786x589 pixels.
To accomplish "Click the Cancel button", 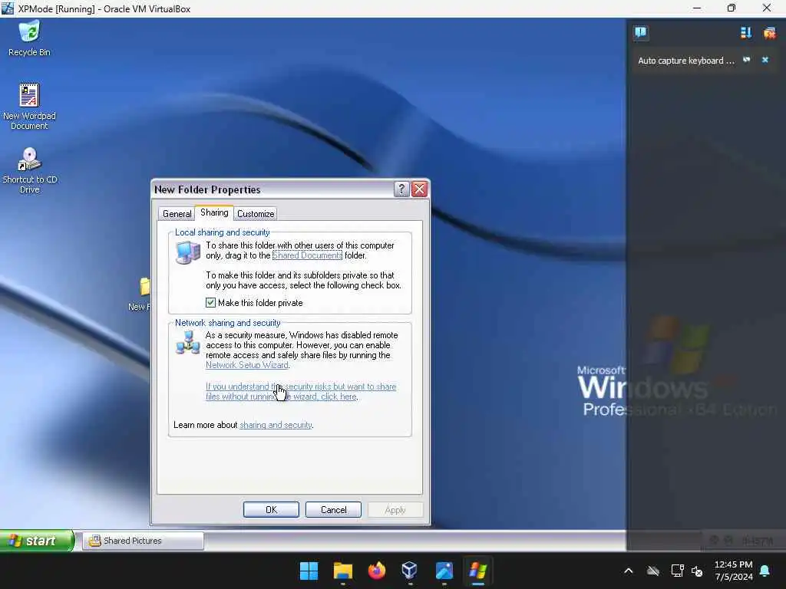I will click(333, 509).
